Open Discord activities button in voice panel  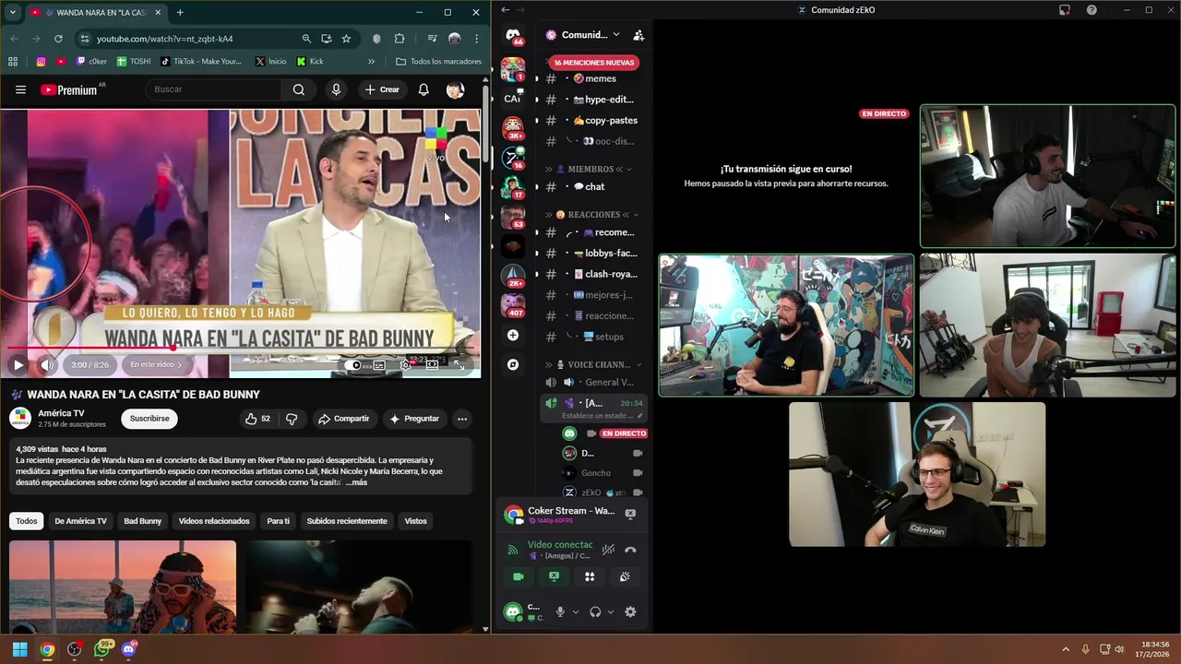coord(590,576)
